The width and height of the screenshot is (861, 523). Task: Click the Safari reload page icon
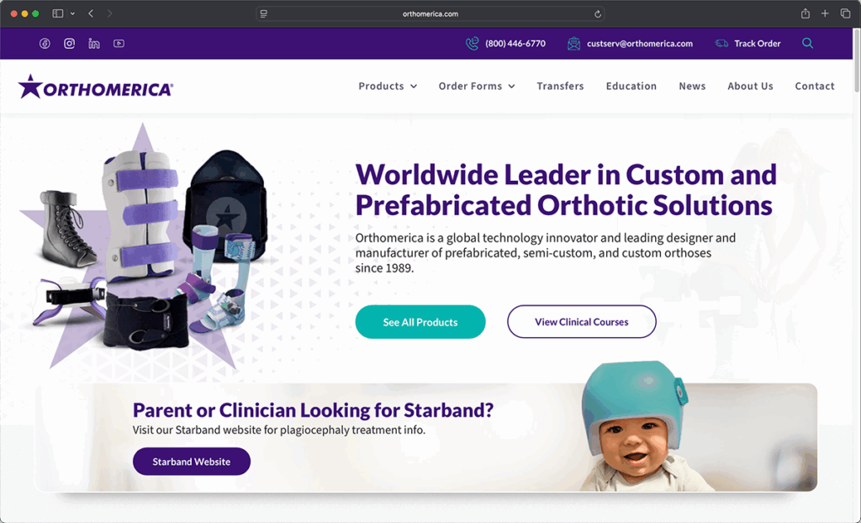[598, 13]
